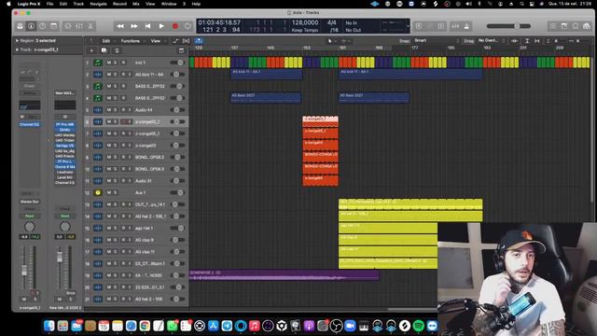Toggle the Count-in button
The width and height of the screenshot is (597, 336).
click(x=455, y=26)
